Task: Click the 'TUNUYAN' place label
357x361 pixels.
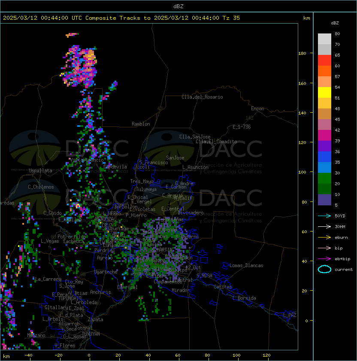Action: [91, 334]
